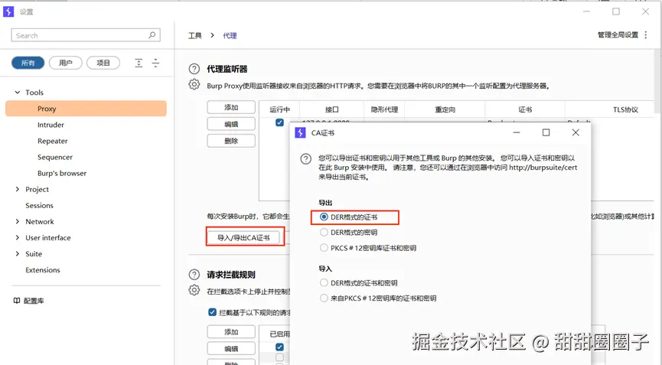Image resolution: width=662 pixels, height=365 pixels.
Task: Close the CA证书 dialog
Action: pyautogui.click(x=576, y=132)
